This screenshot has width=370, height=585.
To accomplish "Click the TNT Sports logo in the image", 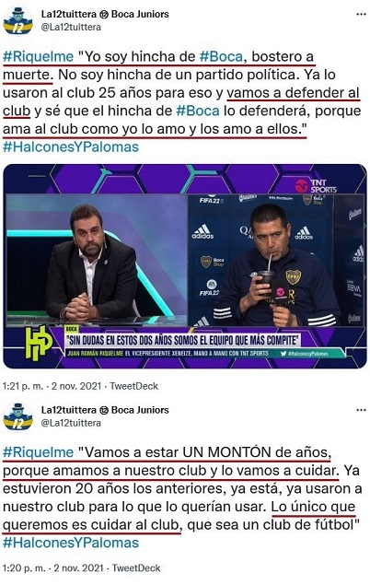I will tap(316, 186).
